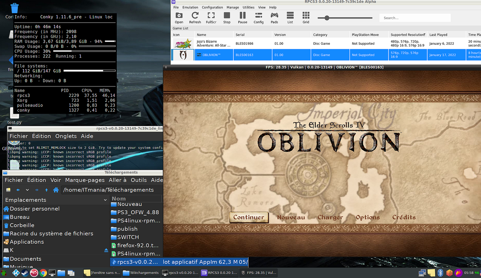Open the Help menu in RPCS3

[273, 7]
